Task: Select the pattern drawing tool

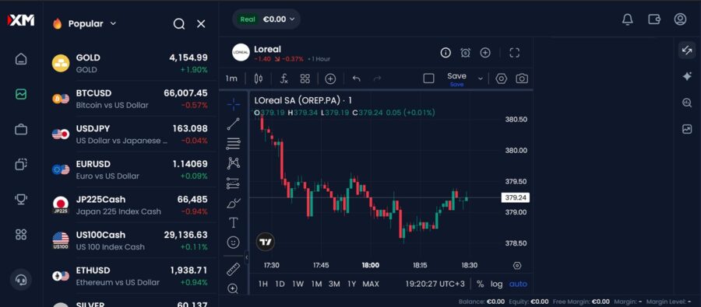Action: tap(234, 163)
